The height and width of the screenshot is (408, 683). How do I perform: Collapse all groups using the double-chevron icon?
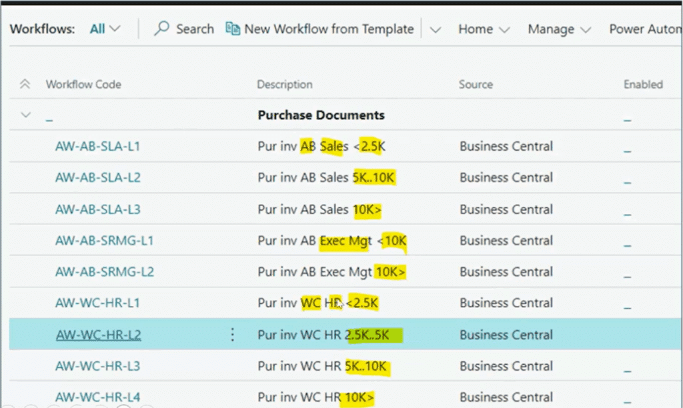pos(25,84)
